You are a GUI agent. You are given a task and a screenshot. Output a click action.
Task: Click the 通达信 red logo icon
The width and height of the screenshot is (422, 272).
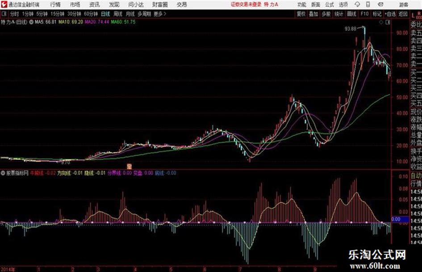click(x=4, y=4)
